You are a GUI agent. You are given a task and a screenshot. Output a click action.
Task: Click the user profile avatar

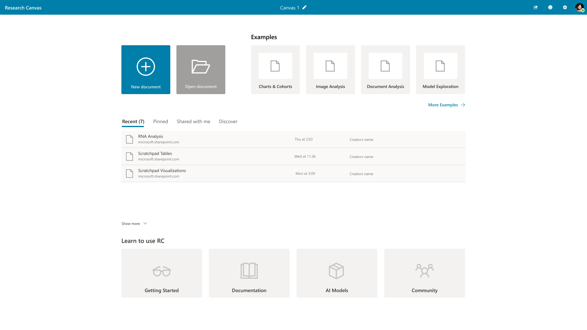point(579,7)
